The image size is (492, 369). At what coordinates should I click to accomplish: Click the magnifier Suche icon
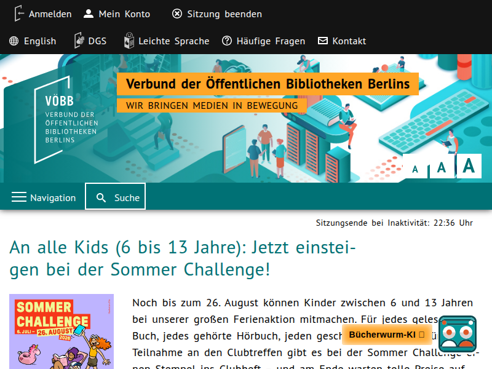pyautogui.click(x=101, y=197)
